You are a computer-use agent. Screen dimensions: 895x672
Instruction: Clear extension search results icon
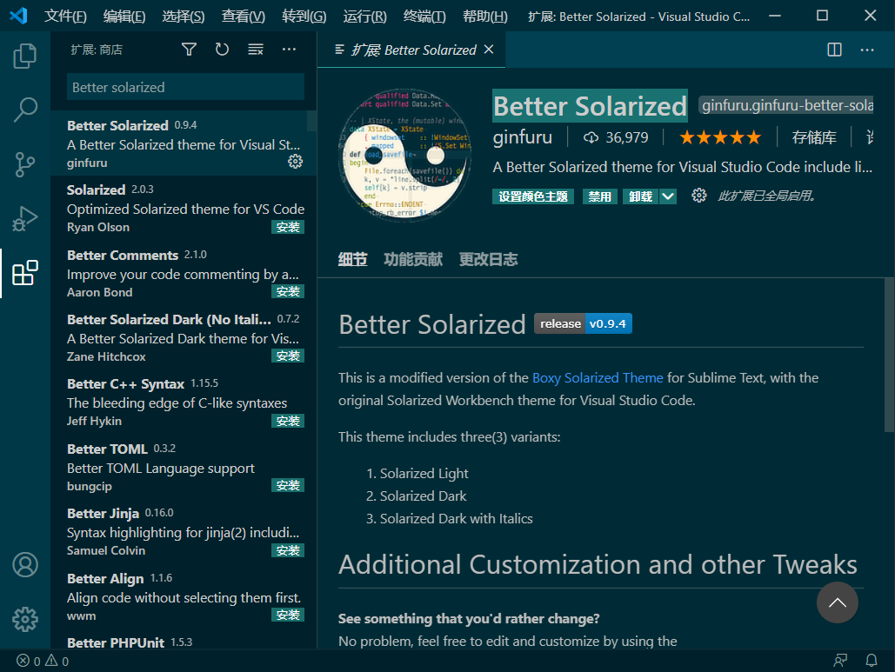pos(256,50)
